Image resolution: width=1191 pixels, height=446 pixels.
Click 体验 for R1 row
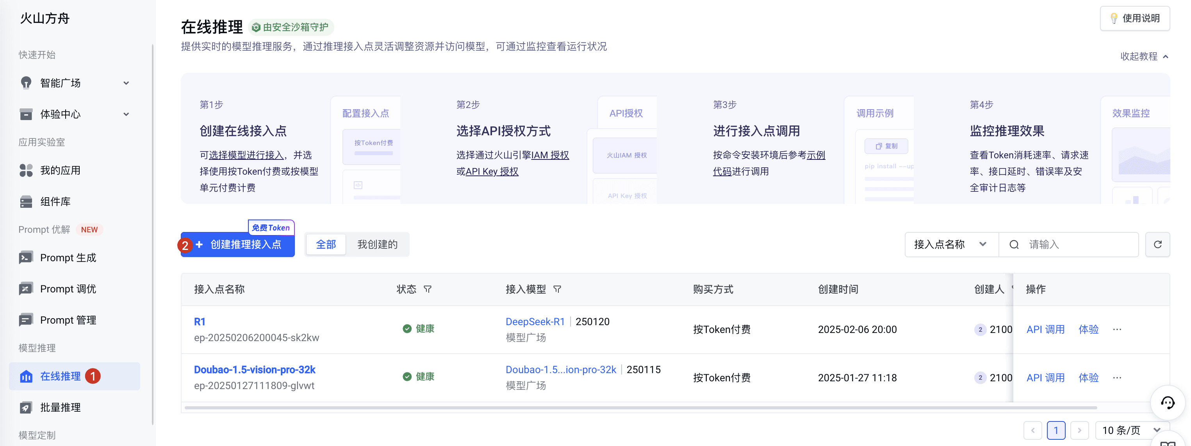[x=1088, y=329]
